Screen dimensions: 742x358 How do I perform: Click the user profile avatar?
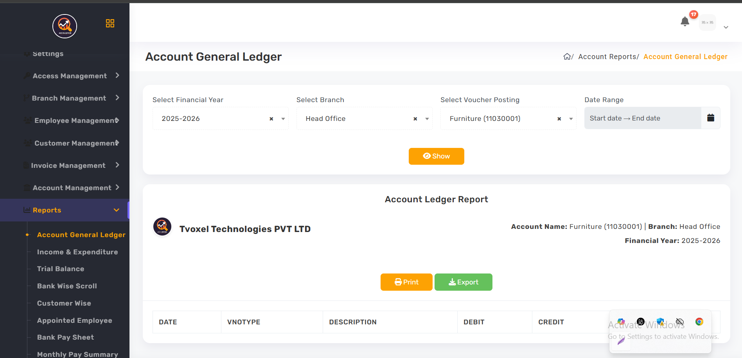(x=707, y=23)
